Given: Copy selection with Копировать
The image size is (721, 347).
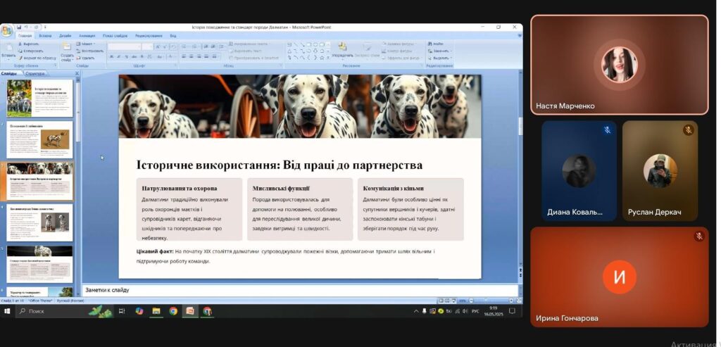Looking at the screenshot, I should pos(32,51).
